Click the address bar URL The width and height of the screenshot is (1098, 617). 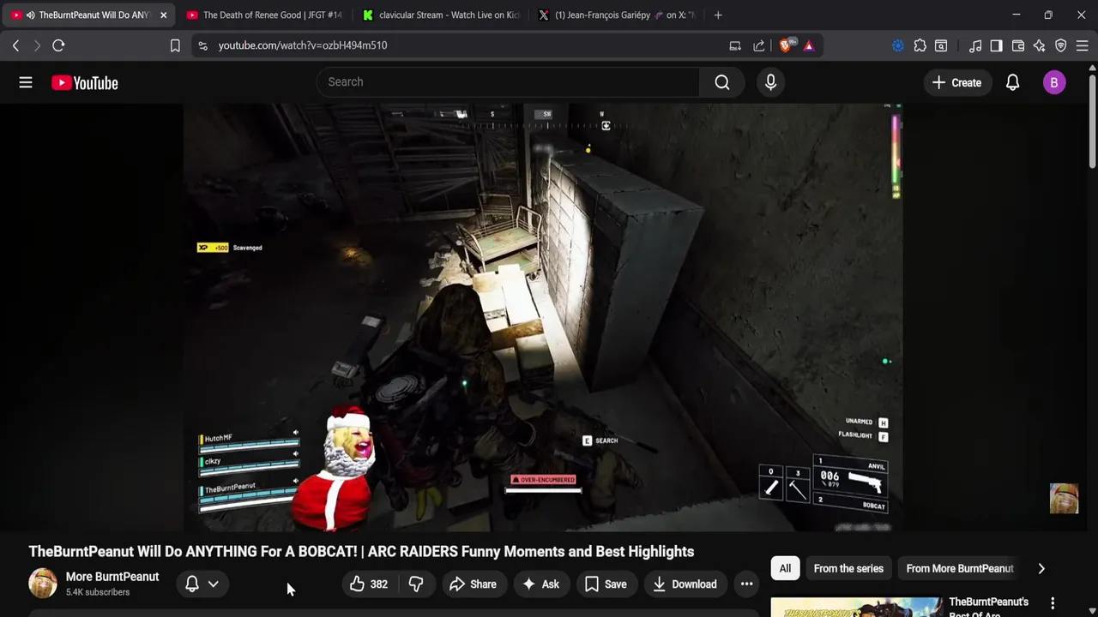(303, 45)
